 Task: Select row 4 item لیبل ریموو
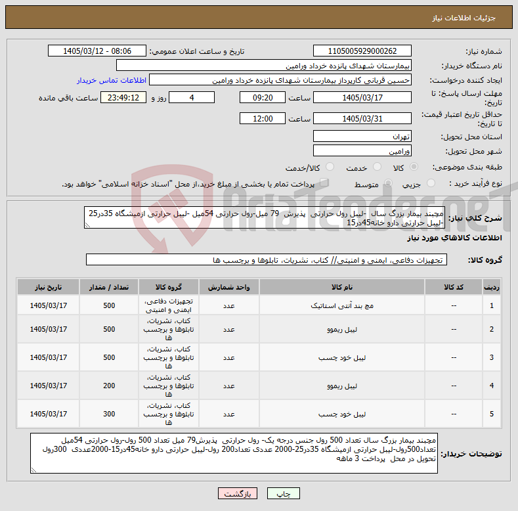click(x=342, y=386)
